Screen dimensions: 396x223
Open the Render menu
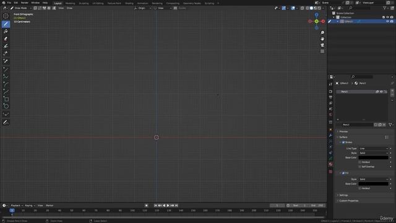pyautogui.click(x=25, y=2)
